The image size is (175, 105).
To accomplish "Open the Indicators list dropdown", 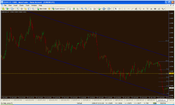I will (x=99, y=9).
